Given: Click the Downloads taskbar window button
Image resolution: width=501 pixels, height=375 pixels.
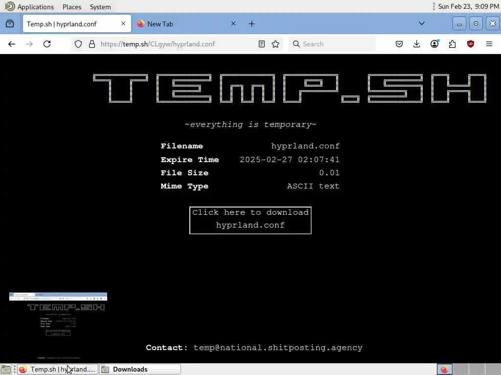Looking at the screenshot, I should 140,369.
